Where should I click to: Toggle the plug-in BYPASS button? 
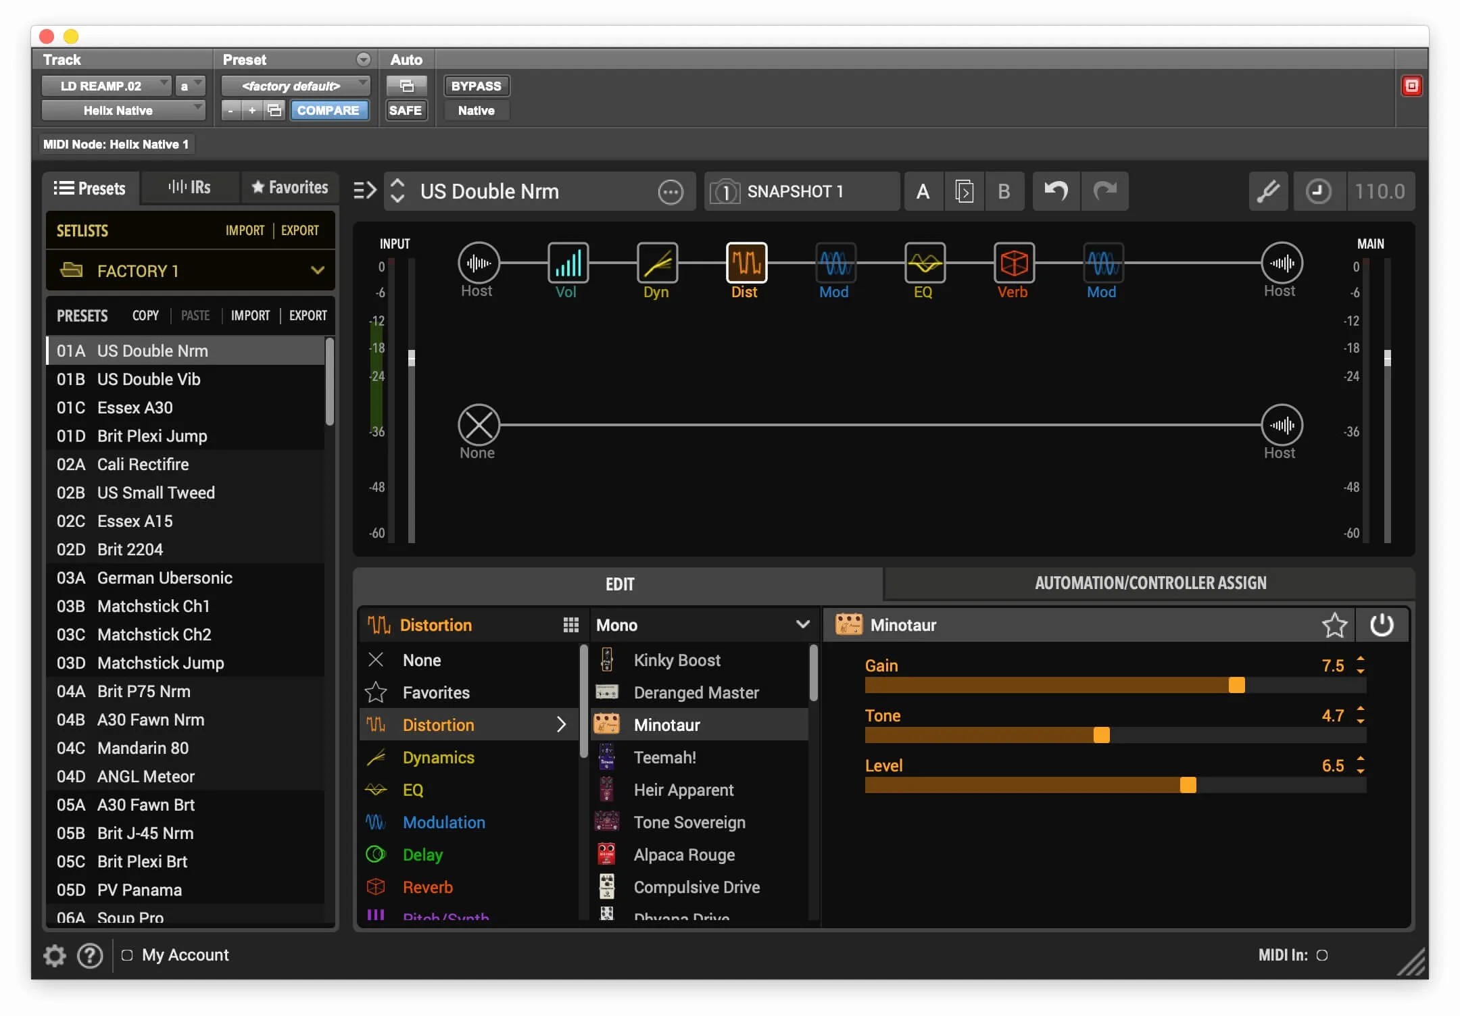click(476, 86)
